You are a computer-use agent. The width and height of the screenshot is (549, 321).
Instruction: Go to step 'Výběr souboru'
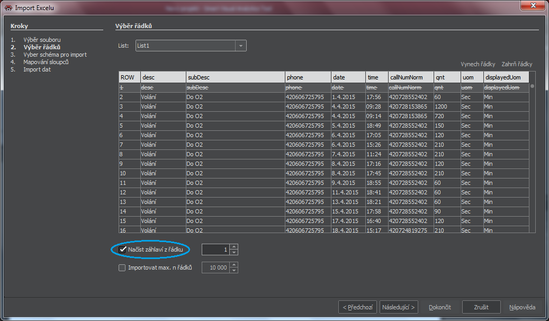click(42, 39)
